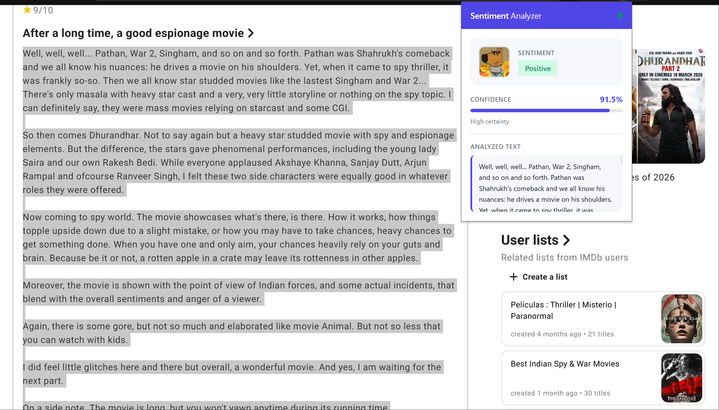Click the Create a list button
The image size is (719, 410).
[545, 277]
